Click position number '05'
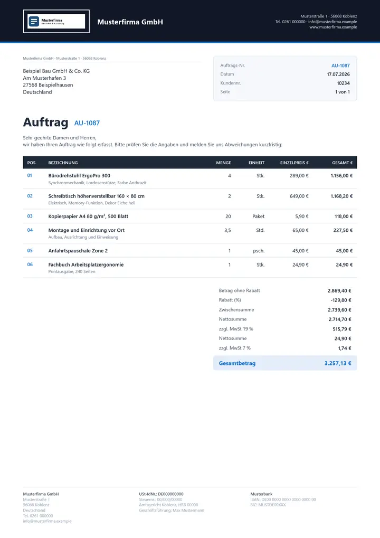 [x=30, y=250]
